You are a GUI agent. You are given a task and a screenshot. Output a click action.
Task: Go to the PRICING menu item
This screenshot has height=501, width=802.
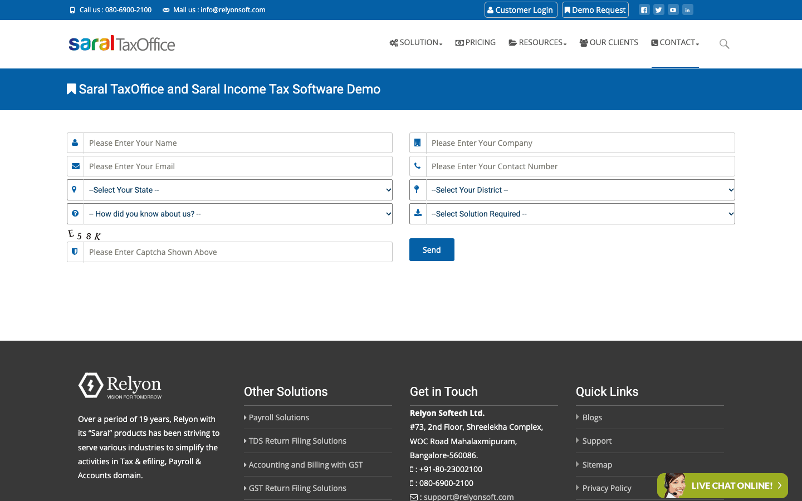point(476,43)
